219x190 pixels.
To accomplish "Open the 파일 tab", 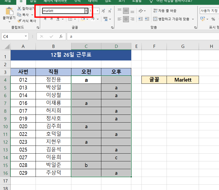I will (x=8, y=1).
